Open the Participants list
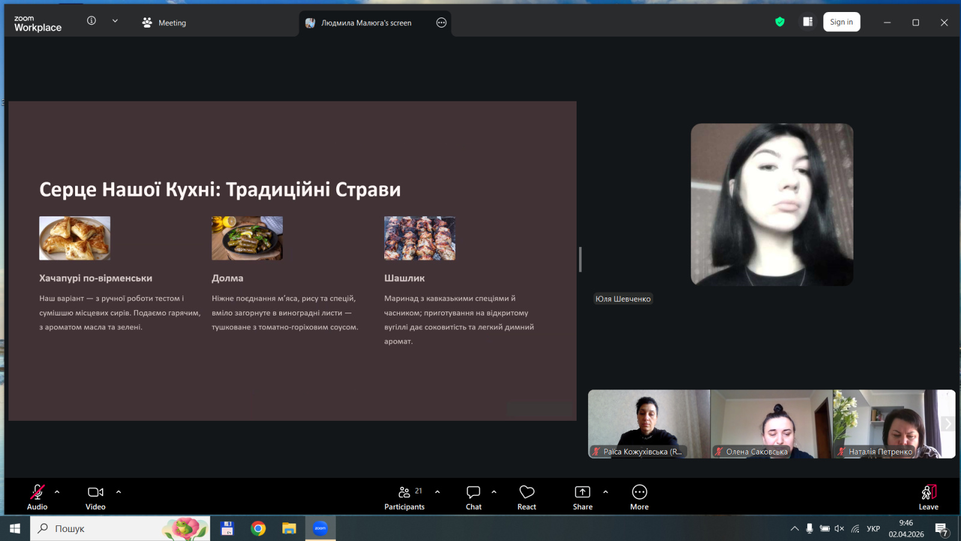This screenshot has height=541, width=961. click(x=404, y=492)
